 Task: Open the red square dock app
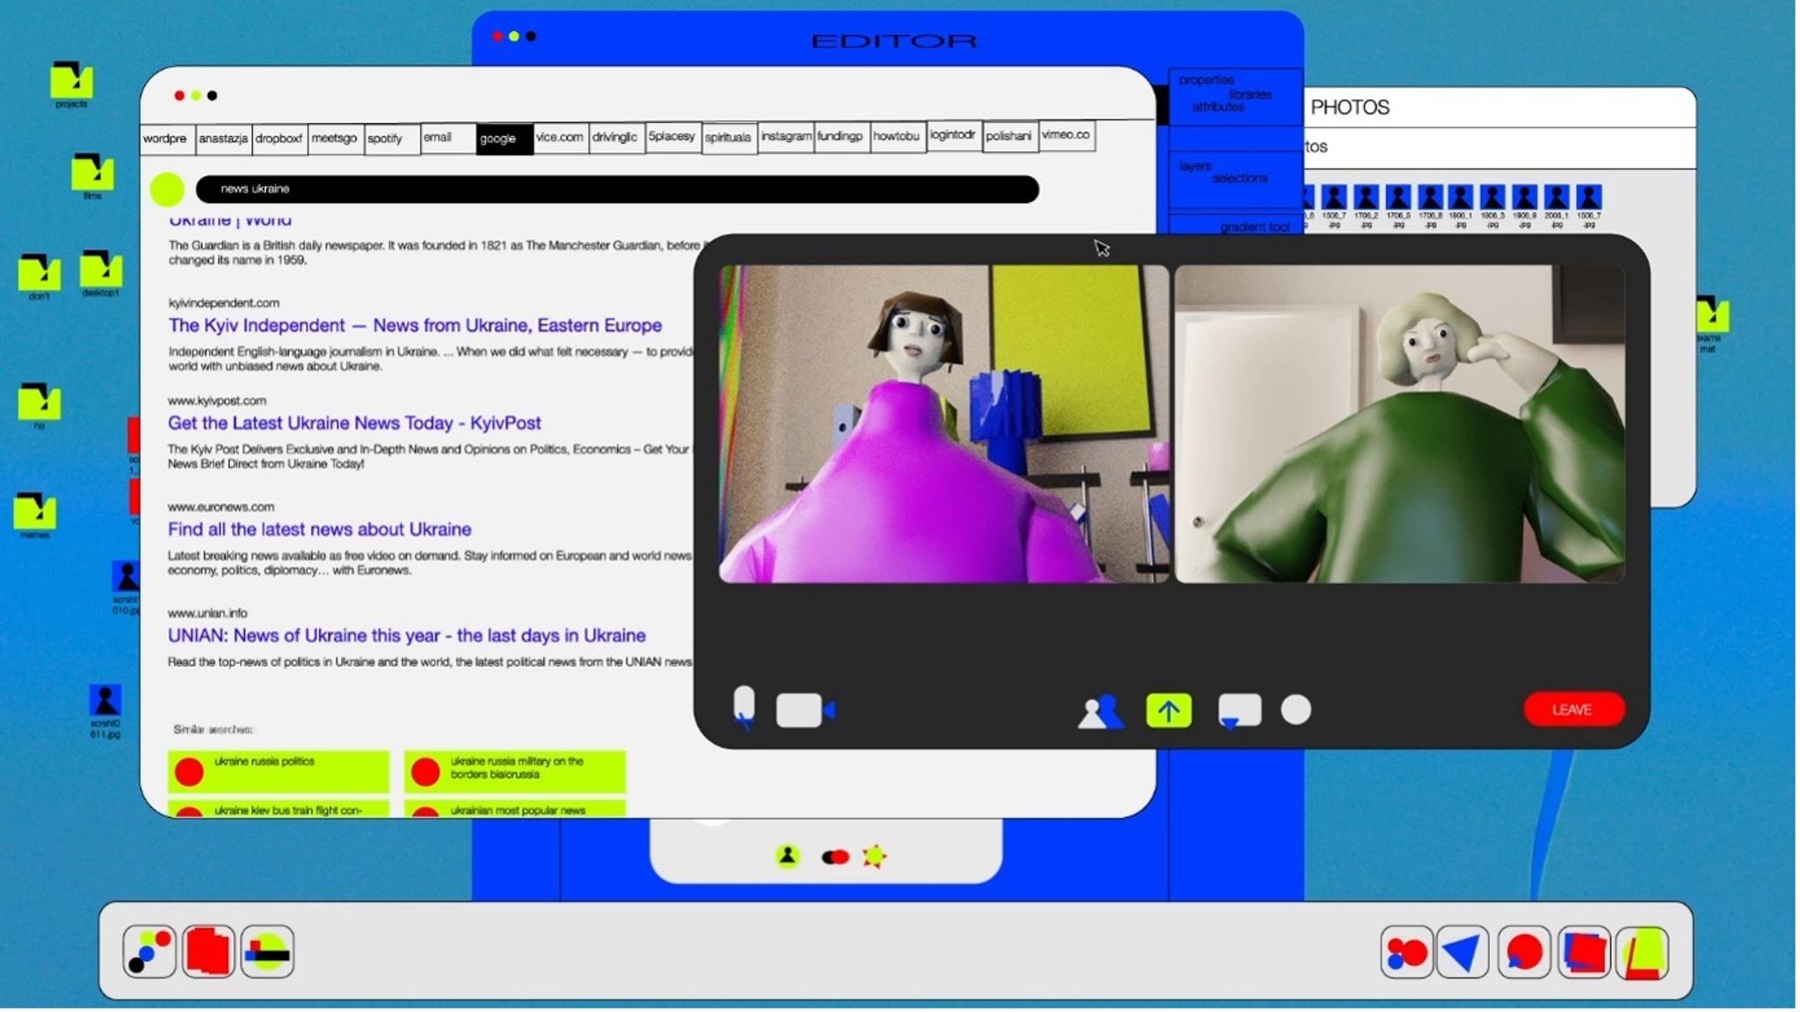click(x=208, y=951)
